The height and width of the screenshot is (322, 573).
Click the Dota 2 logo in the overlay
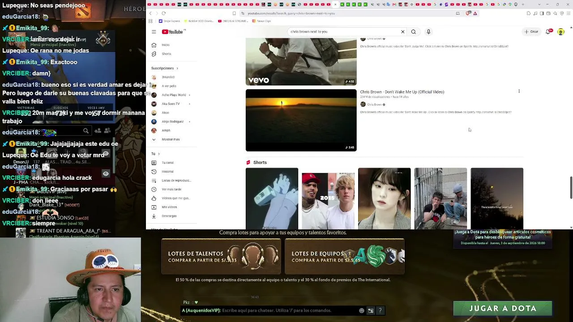pyautogui.click(x=83, y=12)
